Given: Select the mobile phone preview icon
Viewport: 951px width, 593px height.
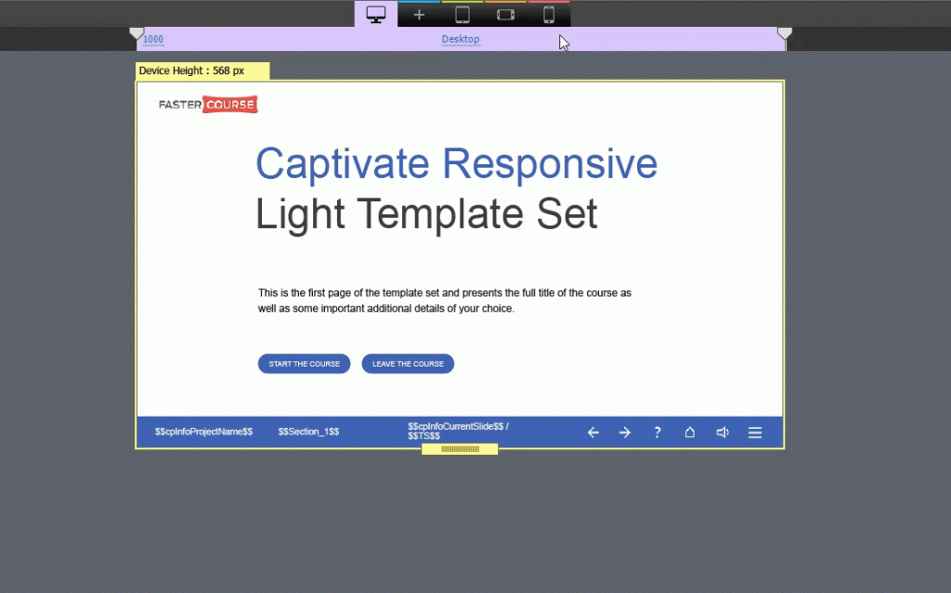Looking at the screenshot, I should click(x=549, y=14).
